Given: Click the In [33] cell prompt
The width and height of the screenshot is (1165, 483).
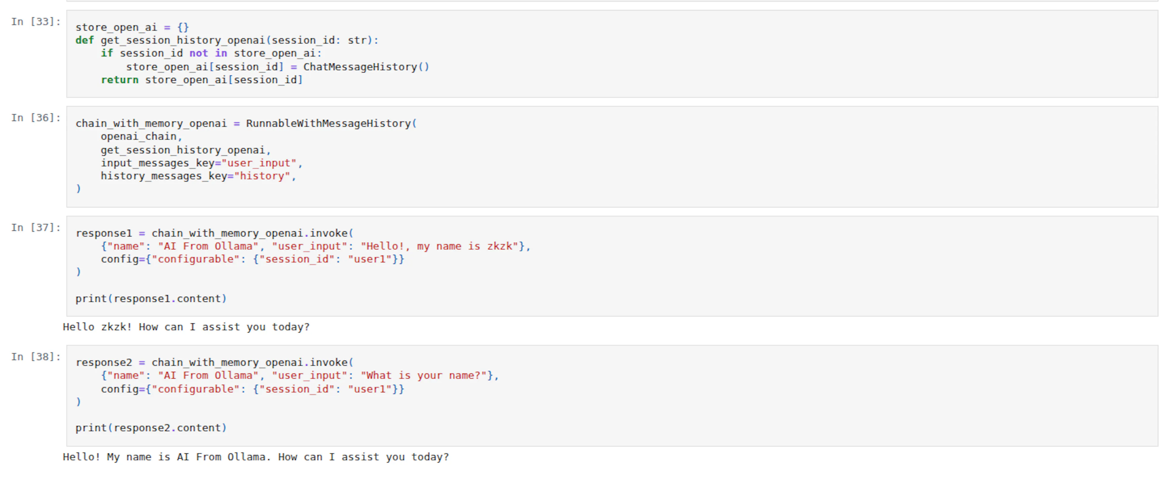Looking at the screenshot, I should click(x=36, y=21).
